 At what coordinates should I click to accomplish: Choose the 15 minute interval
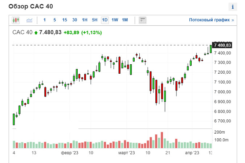(65, 20)
